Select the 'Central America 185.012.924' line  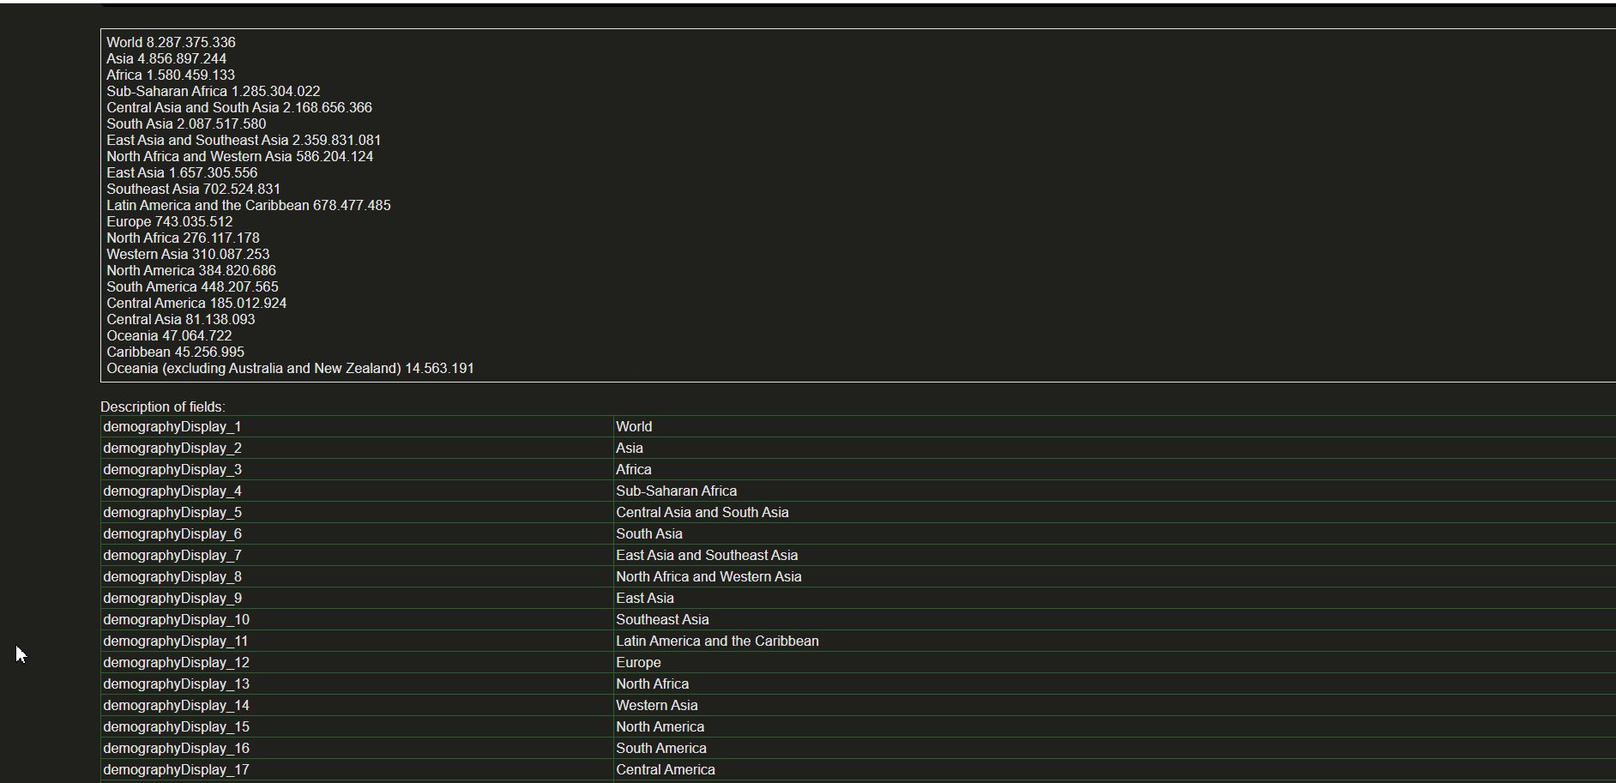pyautogui.click(x=196, y=303)
